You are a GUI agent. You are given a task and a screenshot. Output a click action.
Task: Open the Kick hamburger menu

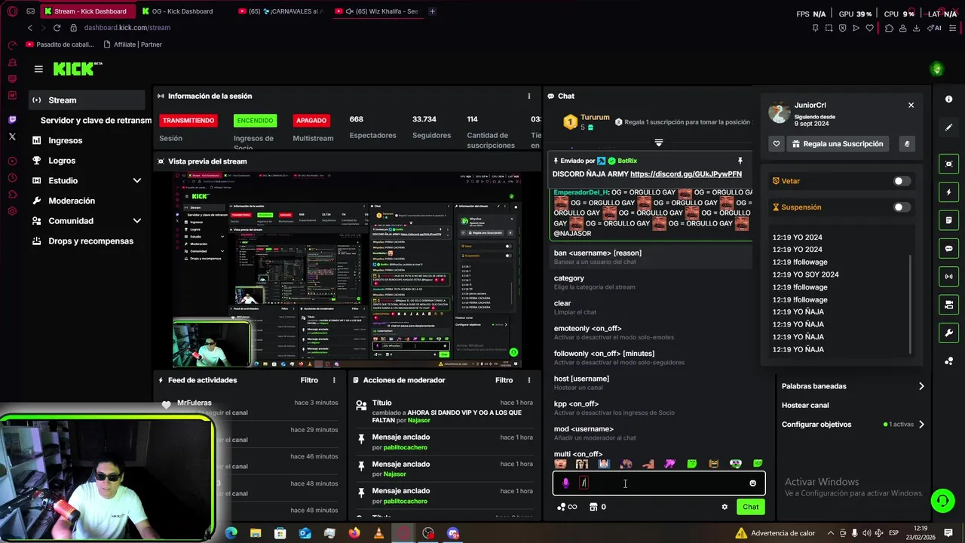pyautogui.click(x=38, y=69)
